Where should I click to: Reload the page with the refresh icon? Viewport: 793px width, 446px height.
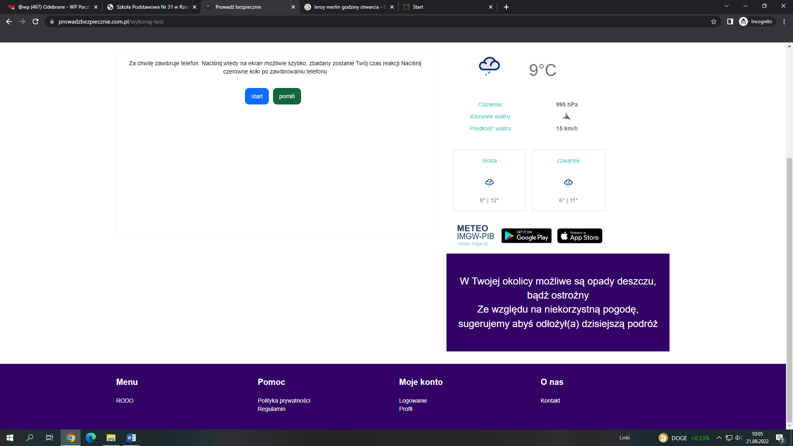pyautogui.click(x=36, y=21)
